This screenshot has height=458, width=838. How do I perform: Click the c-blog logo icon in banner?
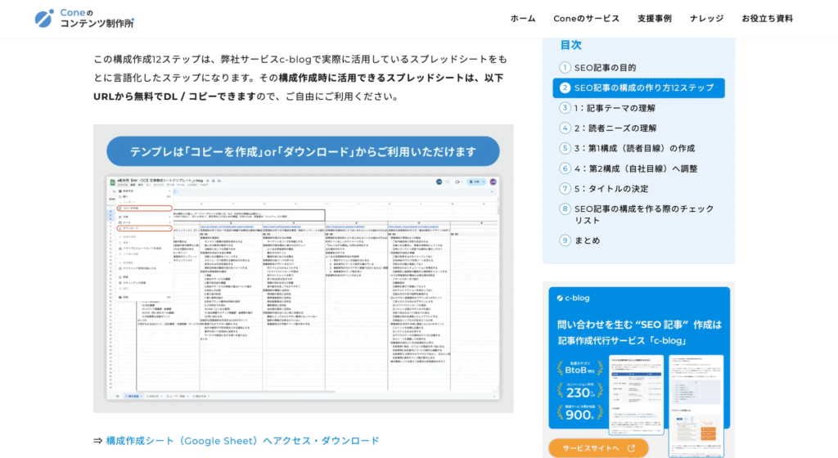tap(560, 299)
